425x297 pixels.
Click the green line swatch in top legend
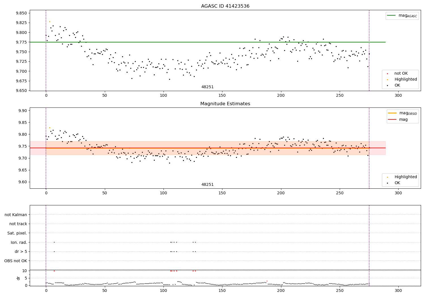point(392,16)
